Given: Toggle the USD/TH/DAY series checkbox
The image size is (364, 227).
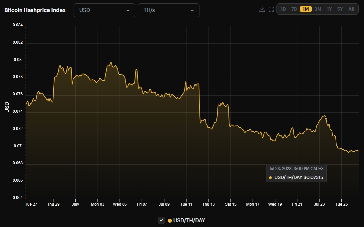Looking at the screenshot, I should [x=162, y=220].
